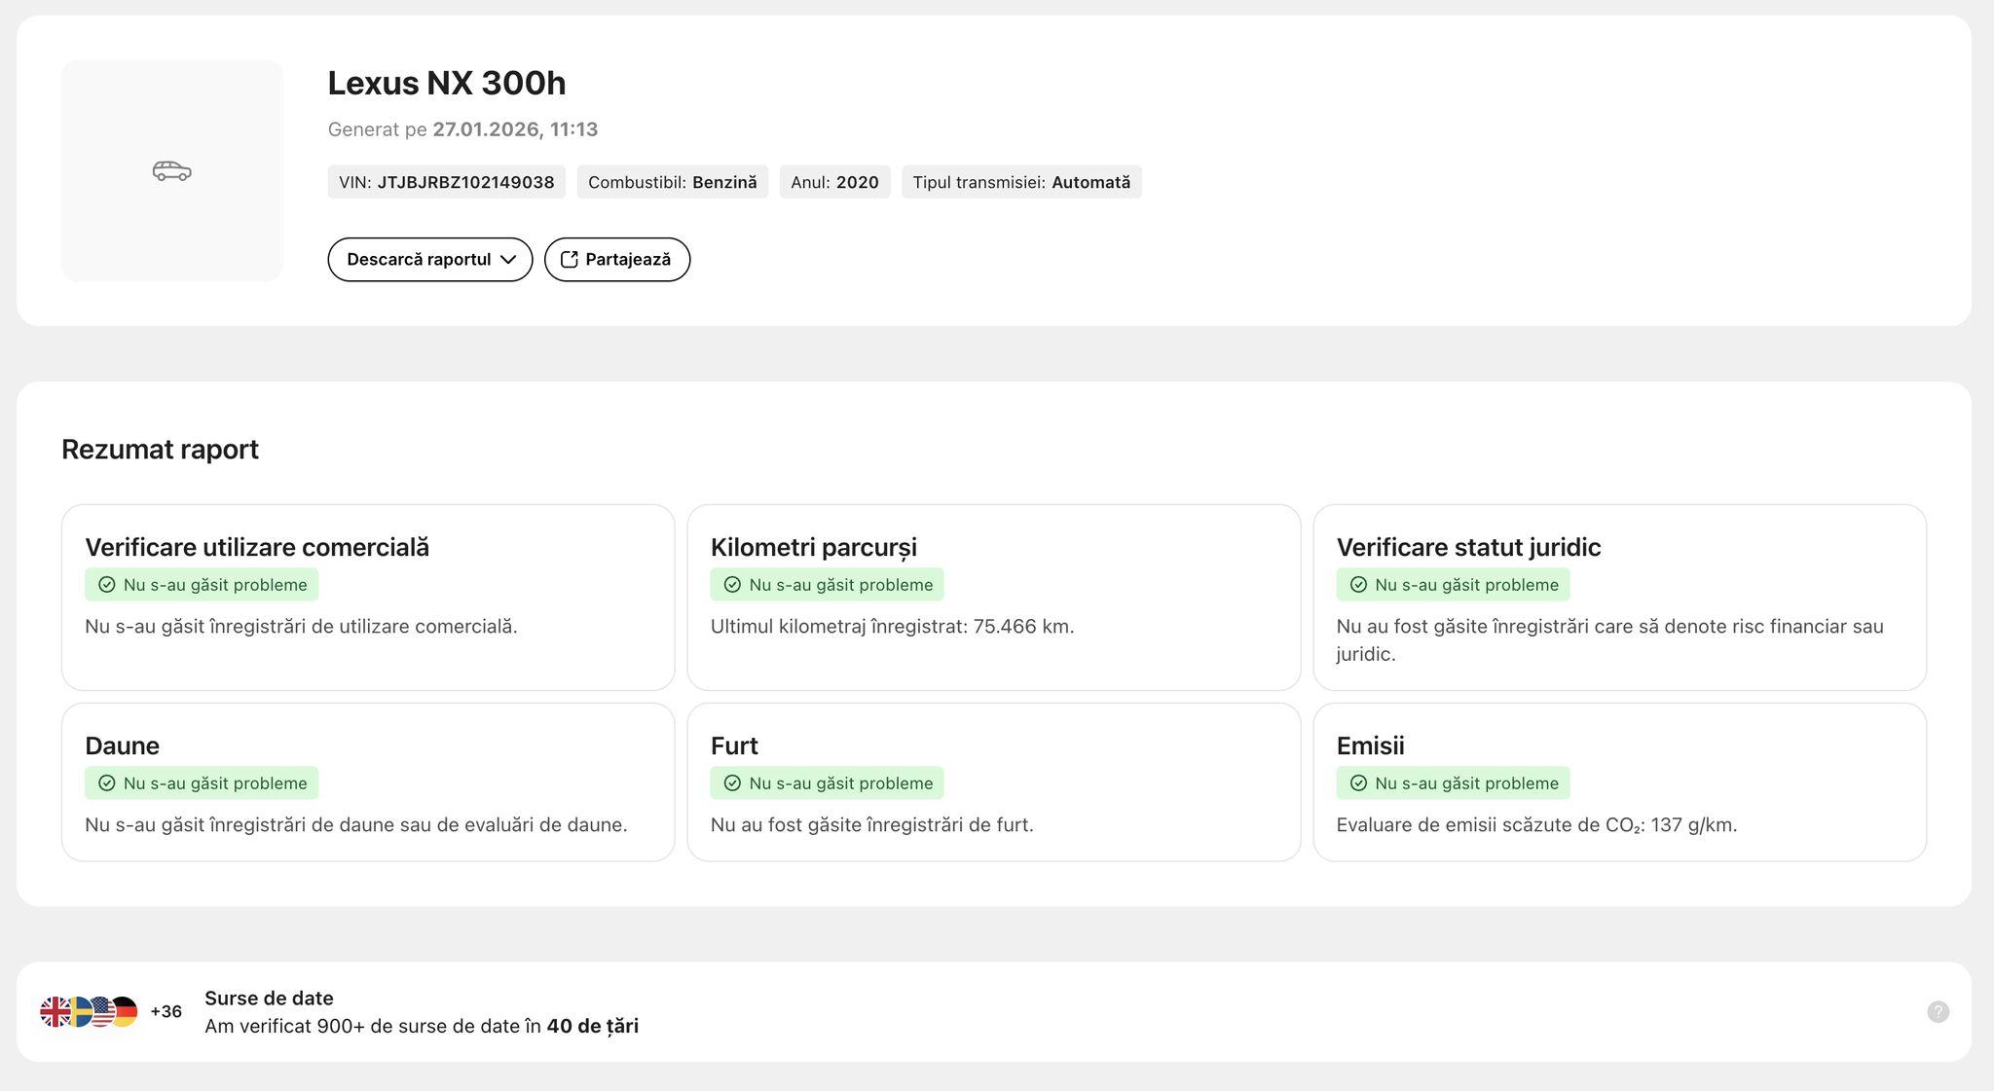Click the help question mark icon
The image size is (1994, 1091).
click(x=1938, y=1012)
